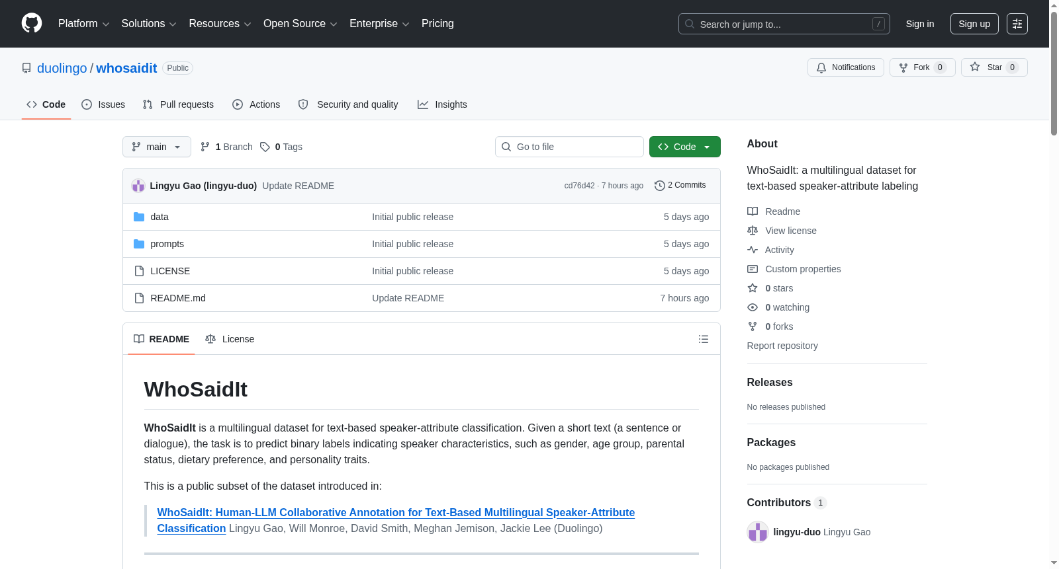Viewport: 1059px width, 569px height.
Task: Open the main branch selector dropdown
Action: click(x=157, y=147)
